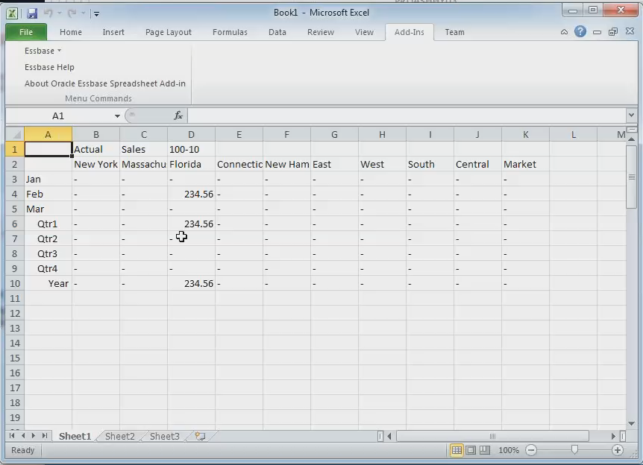Screen dimensions: 643x465
Task: Select 234.56 in the Feb row
Action: 191,194
